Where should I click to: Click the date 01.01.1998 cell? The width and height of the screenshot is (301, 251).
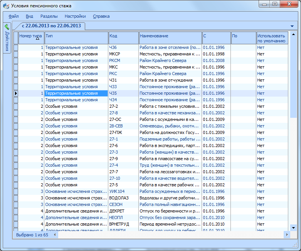pyautogui.click(x=216, y=54)
